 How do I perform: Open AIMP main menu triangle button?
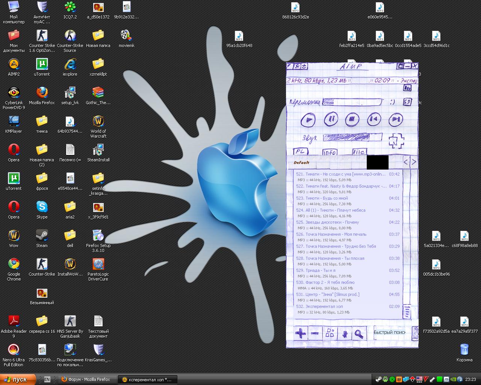289,66
